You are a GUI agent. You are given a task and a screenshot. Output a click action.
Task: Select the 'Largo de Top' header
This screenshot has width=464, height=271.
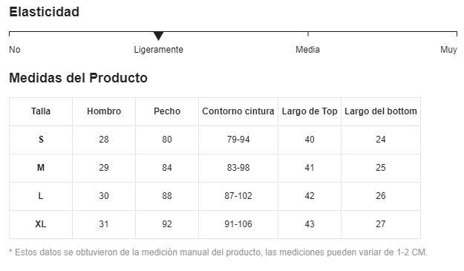310,111
